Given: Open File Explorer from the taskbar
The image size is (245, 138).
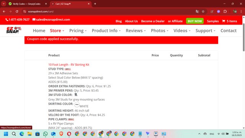Looking at the screenshot, I should tap(29, 134).
